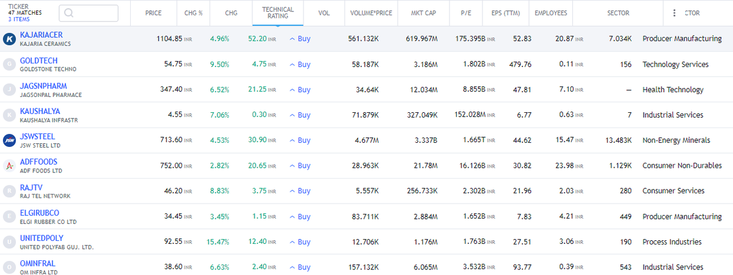Viewport: 733px width, 275px height.
Task: Click the ADF Foods logo icon
Action: tap(9, 165)
